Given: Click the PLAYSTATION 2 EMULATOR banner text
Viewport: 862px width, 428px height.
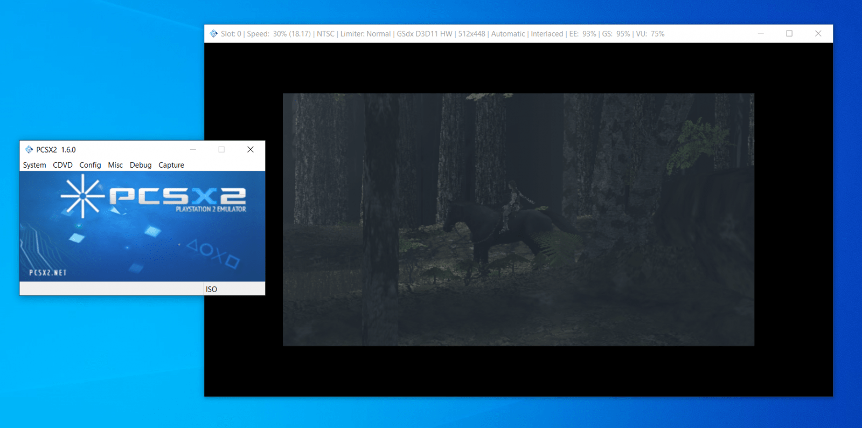Looking at the screenshot, I should [x=211, y=209].
